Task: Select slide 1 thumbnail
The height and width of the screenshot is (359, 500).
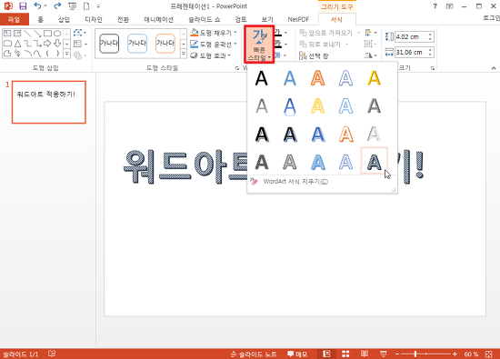Action: [x=49, y=102]
